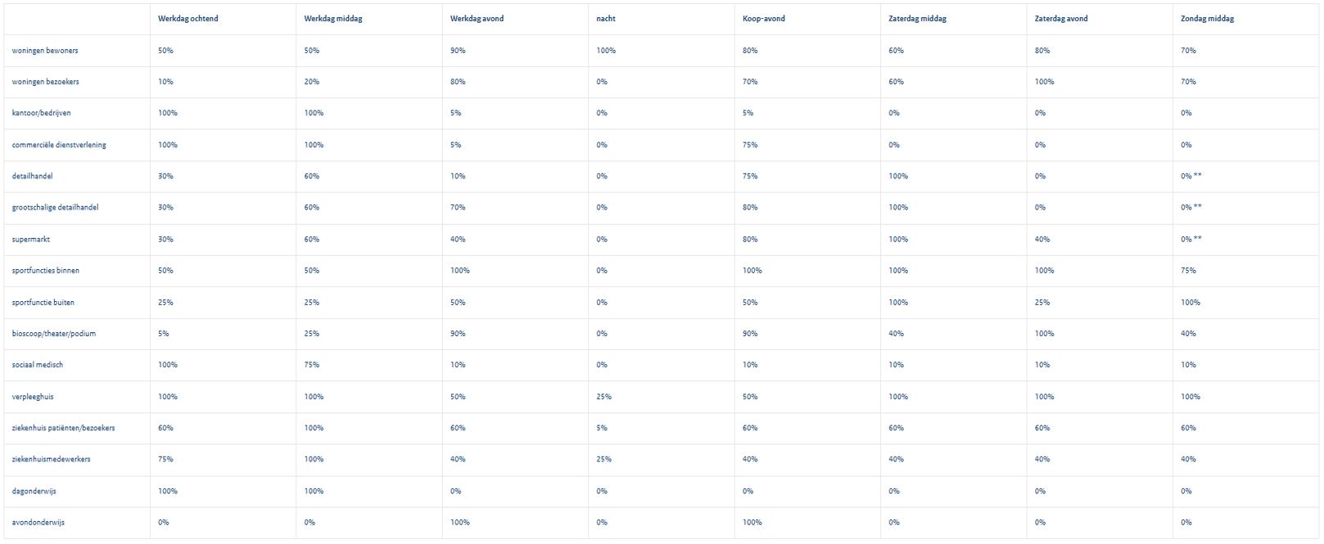Click the 'nacht' column header

(x=606, y=19)
